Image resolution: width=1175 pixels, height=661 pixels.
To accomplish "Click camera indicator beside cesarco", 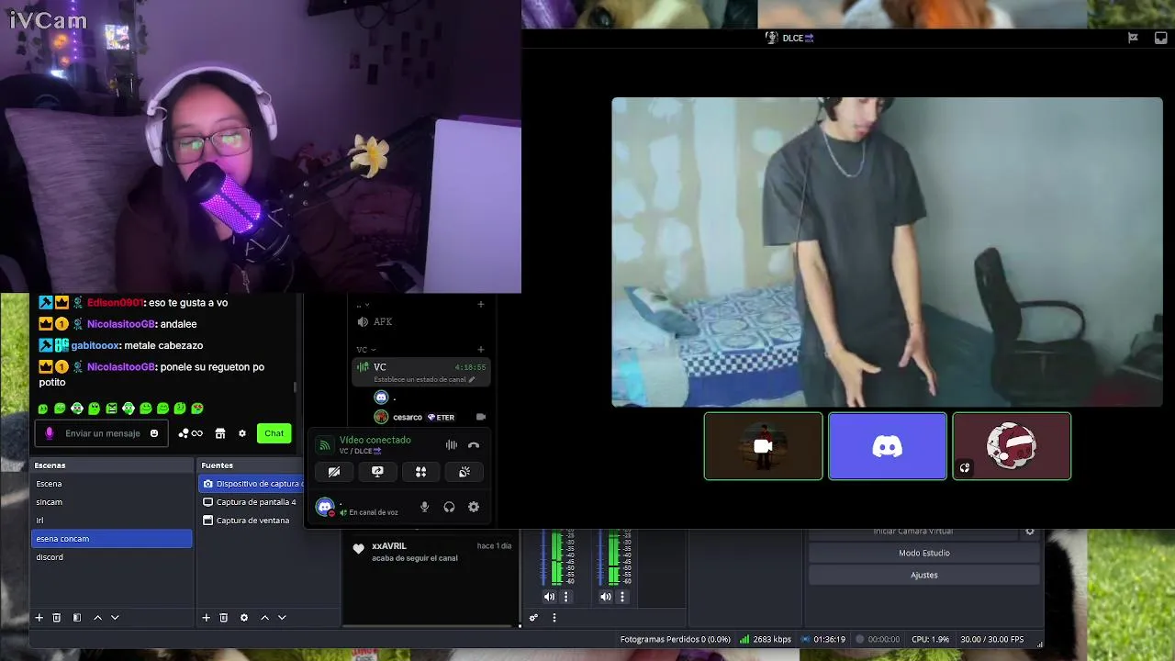I will (480, 417).
